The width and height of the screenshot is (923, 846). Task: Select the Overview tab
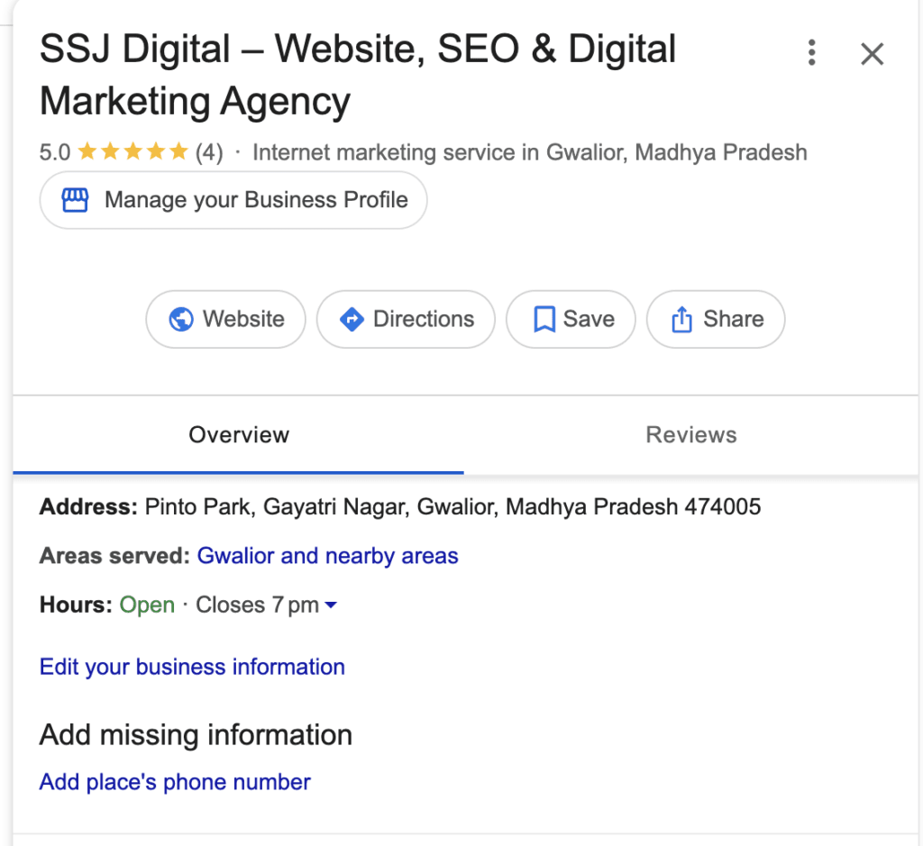click(x=238, y=435)
